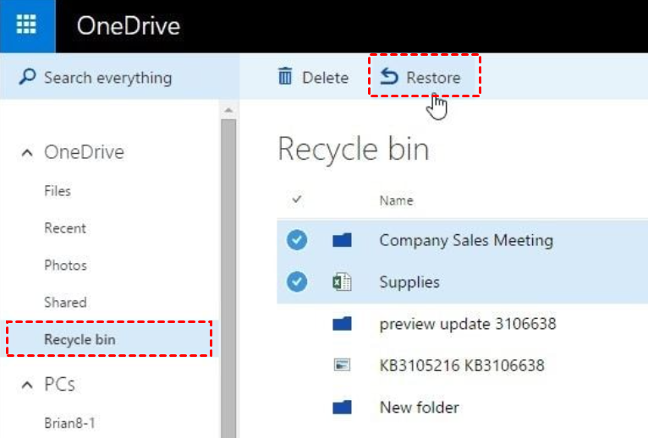Open Files in the sidebar
648x438 pixels.
(58, 191)
